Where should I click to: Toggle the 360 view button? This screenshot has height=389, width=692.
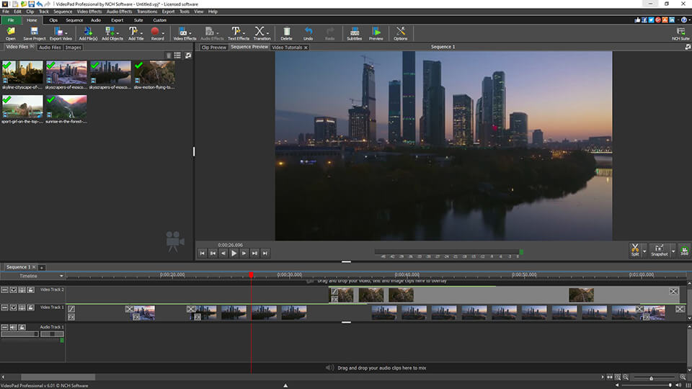click(x=684, y=249)
